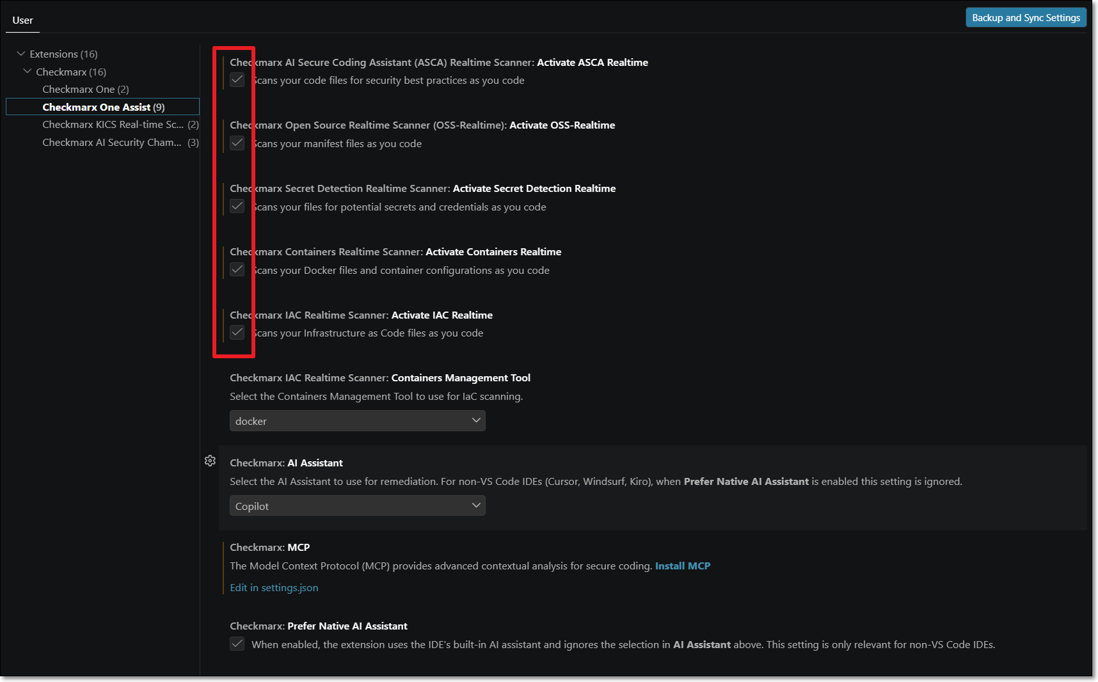The image size is (1098, 682).
Task: Uncheck Prefer Native AI Assistant checkbox
Action: click(237, 644)
